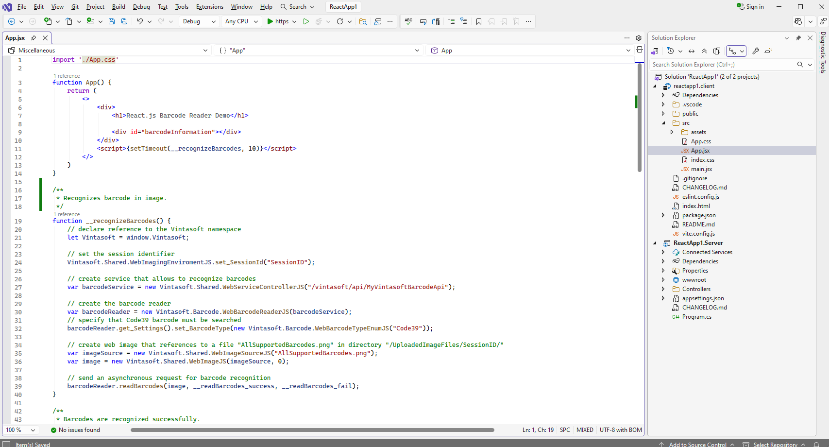Expand the Dependencies node under reactapp1.client

663,95
